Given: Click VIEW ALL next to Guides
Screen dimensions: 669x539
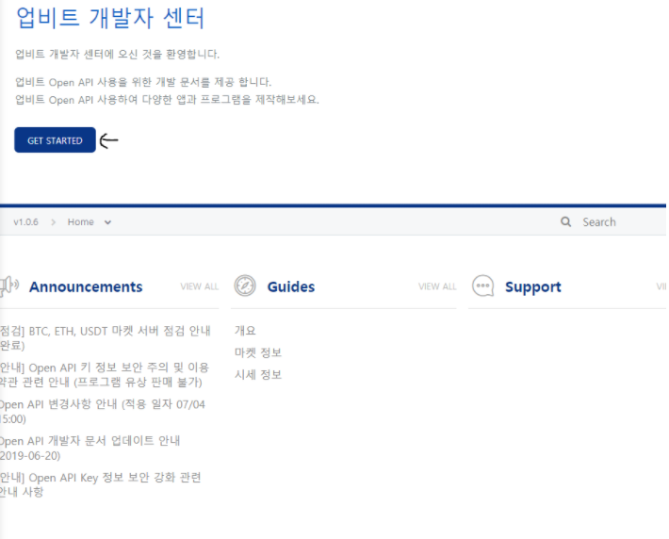Looking at the screenshot, I should [x=437, y=286].
